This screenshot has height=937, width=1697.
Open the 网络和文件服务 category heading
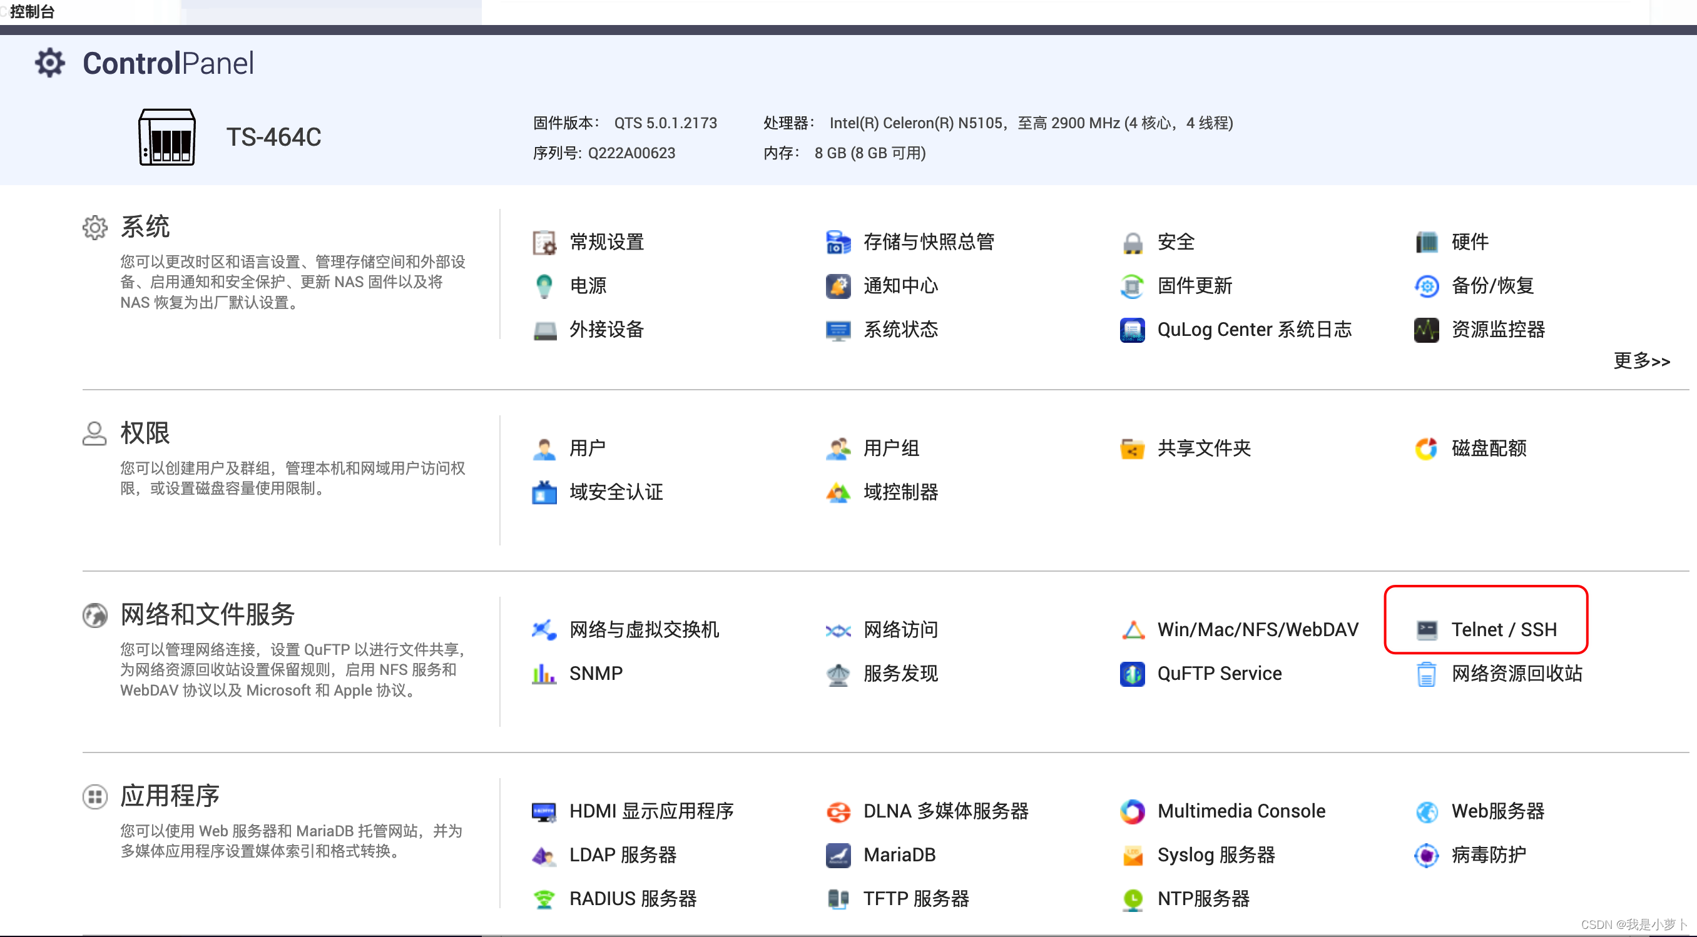coord(208,614)
